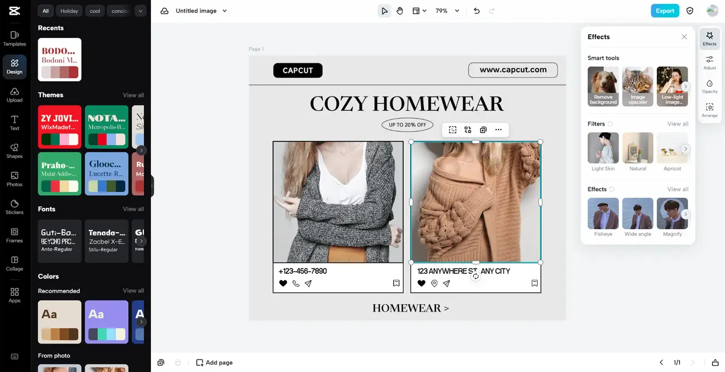Screen dimensions: 725x372
Task: View all recommended Colors
Action: click(133, 291)
